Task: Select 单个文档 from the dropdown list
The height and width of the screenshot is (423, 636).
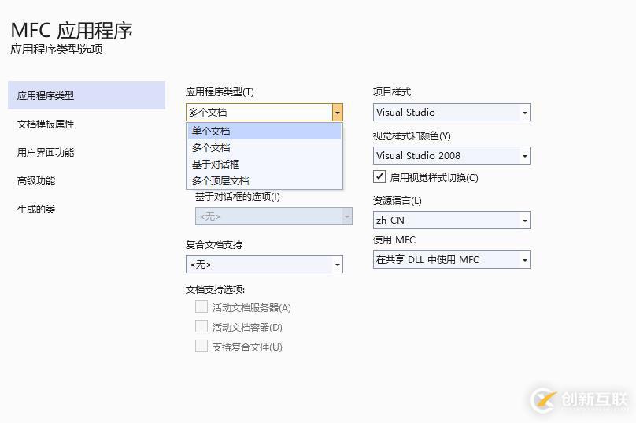Action: pos(211,131)
